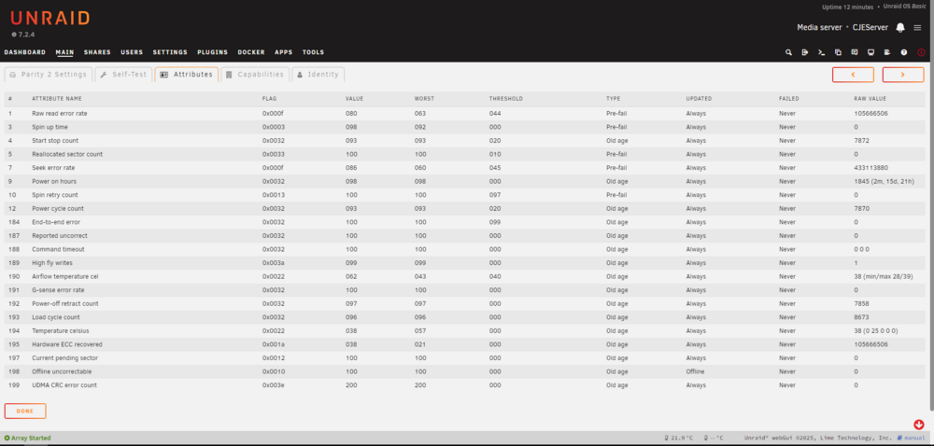Toggle the help question-mark icon
934x446 pixels.
pos(903,52)
